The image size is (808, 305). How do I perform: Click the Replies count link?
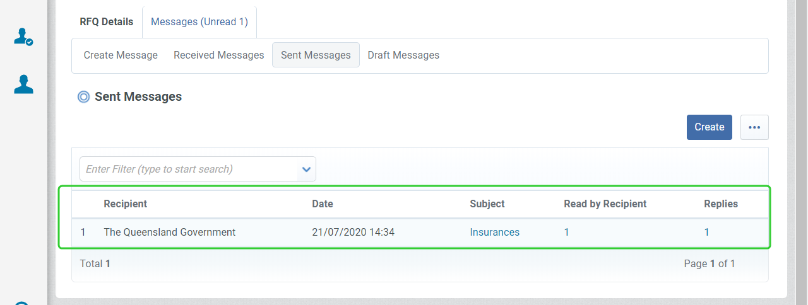(x=706, y=233)
